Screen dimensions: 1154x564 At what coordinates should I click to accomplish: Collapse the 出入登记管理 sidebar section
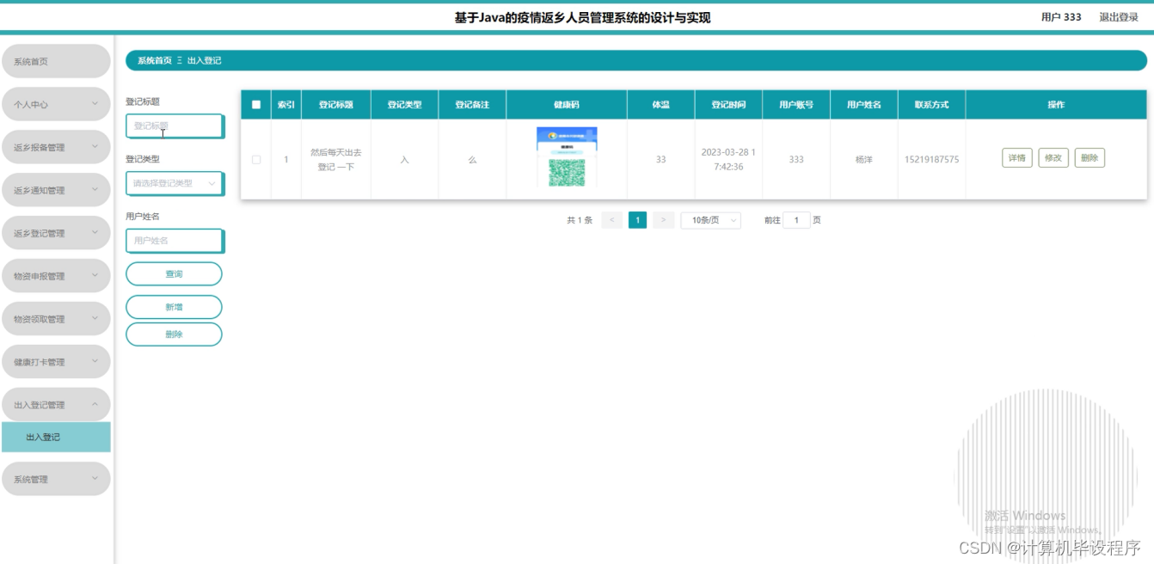click(x=57, y=404)
